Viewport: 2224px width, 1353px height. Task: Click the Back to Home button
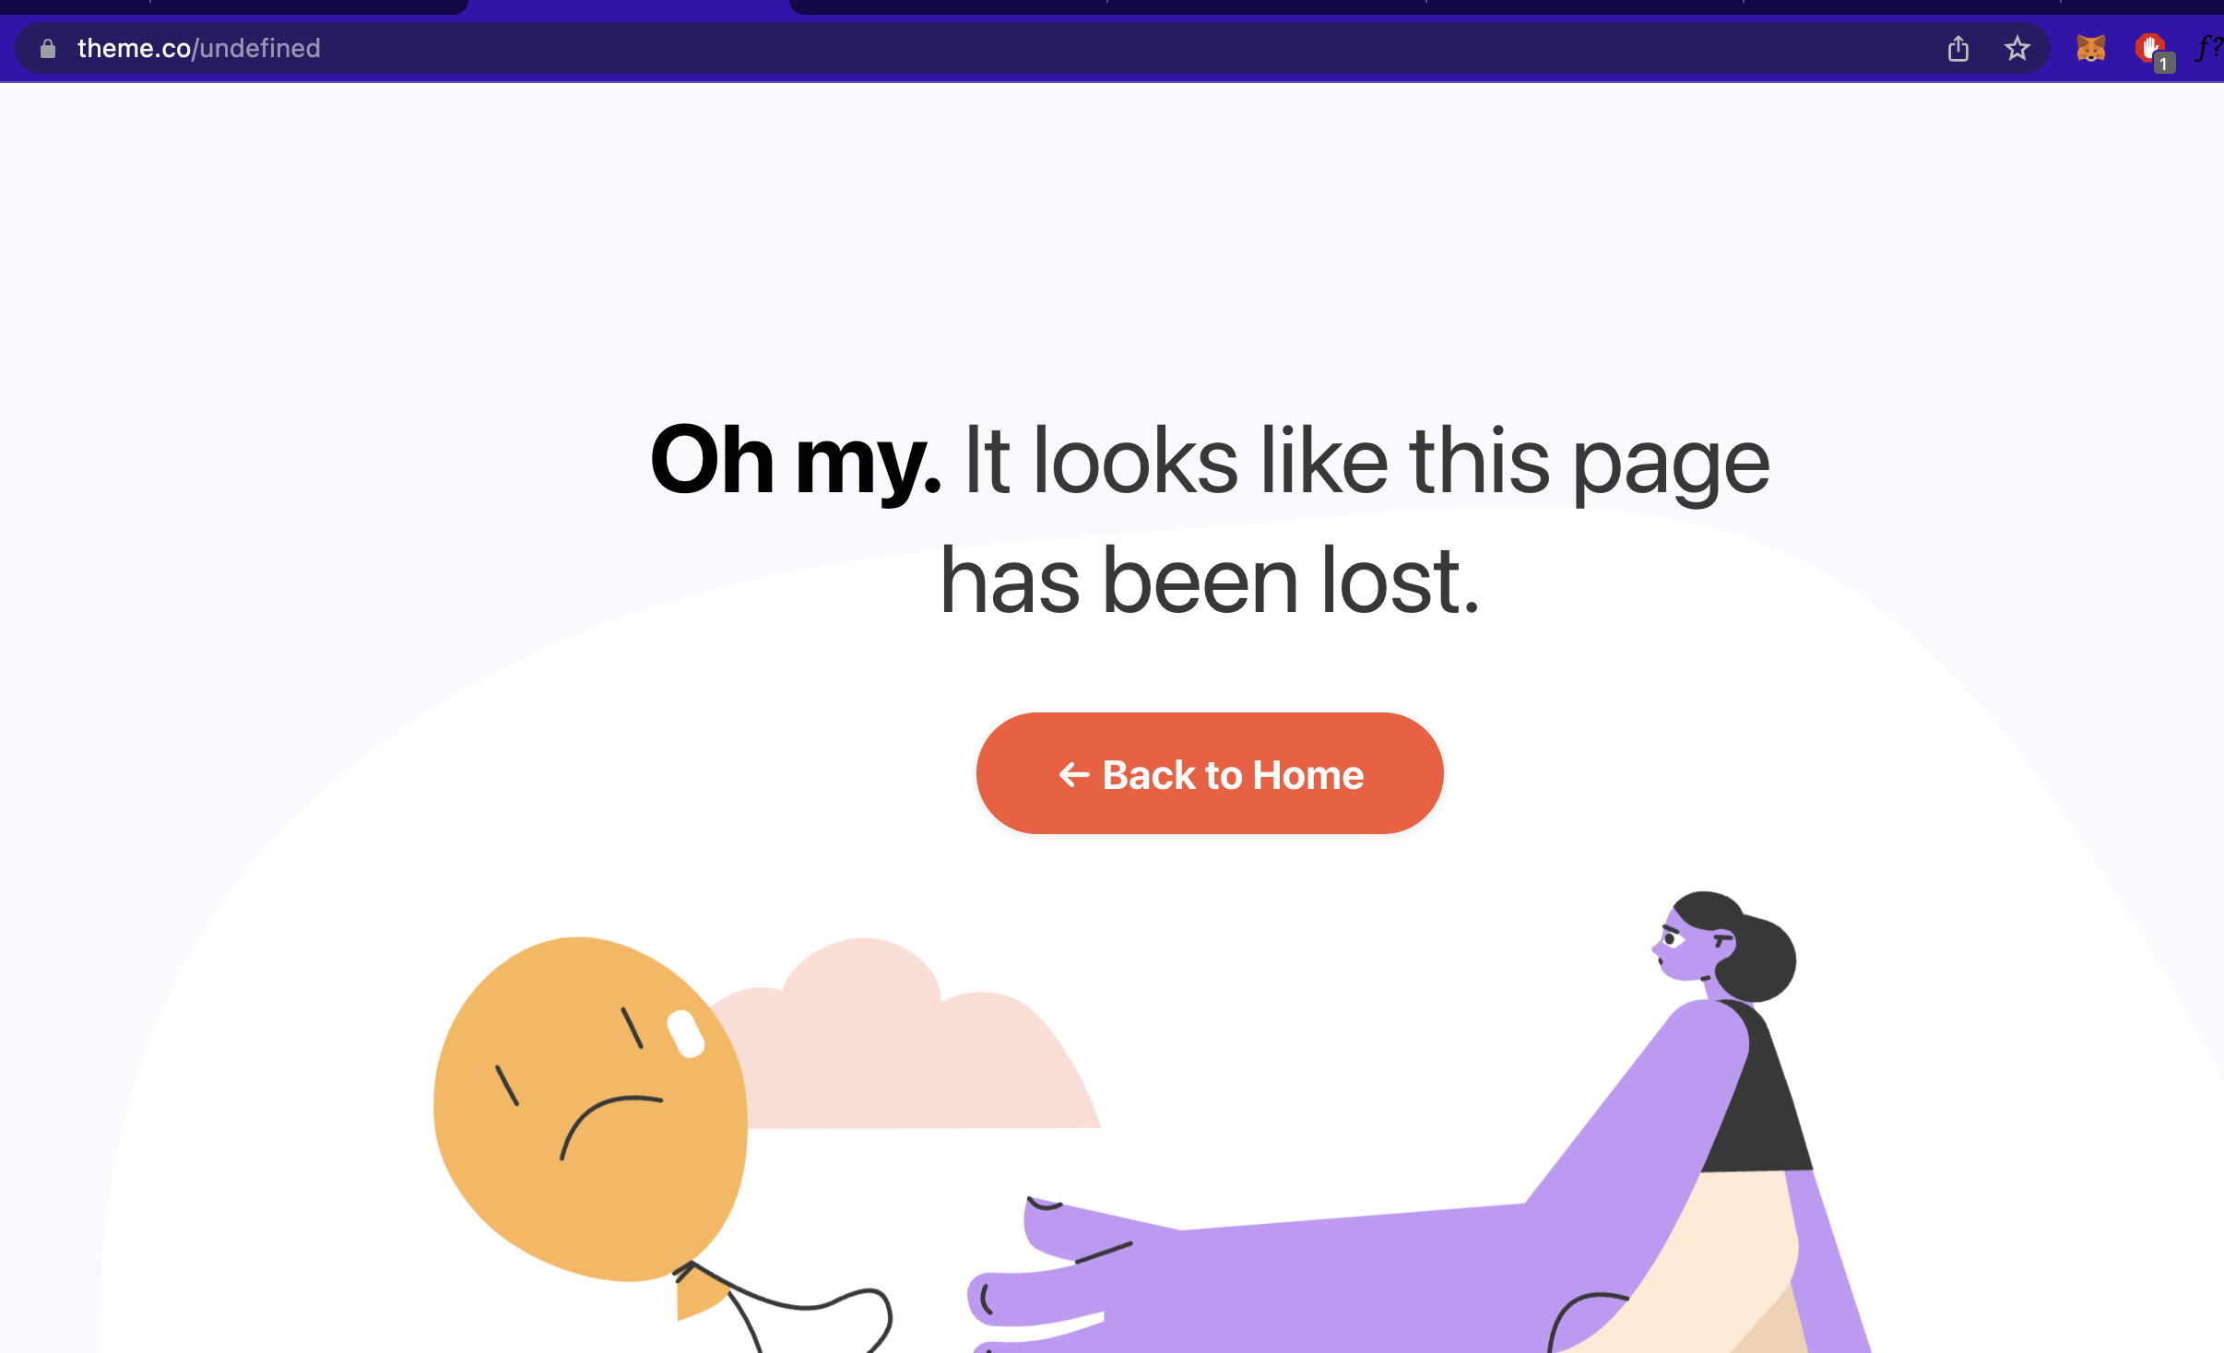(x=1210, y=773)
